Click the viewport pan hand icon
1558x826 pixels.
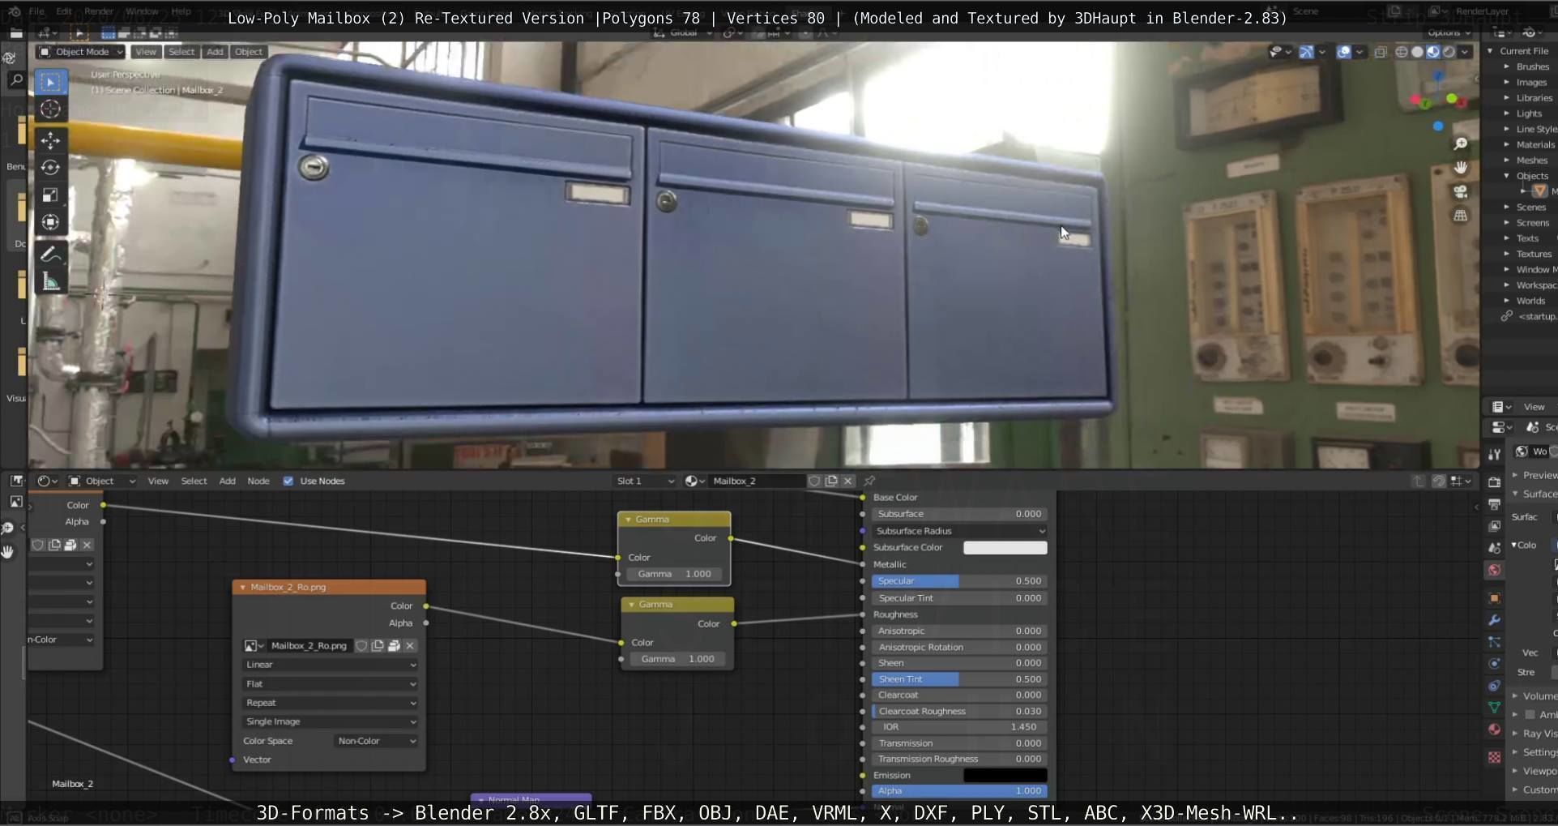click(1461, 167)
